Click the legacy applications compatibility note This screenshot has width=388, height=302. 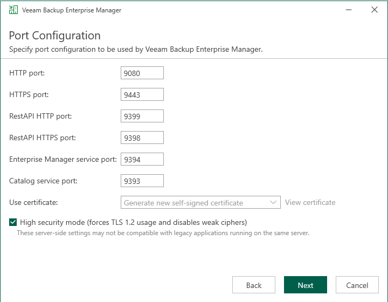pyautogui.click(x=163, y=233)
